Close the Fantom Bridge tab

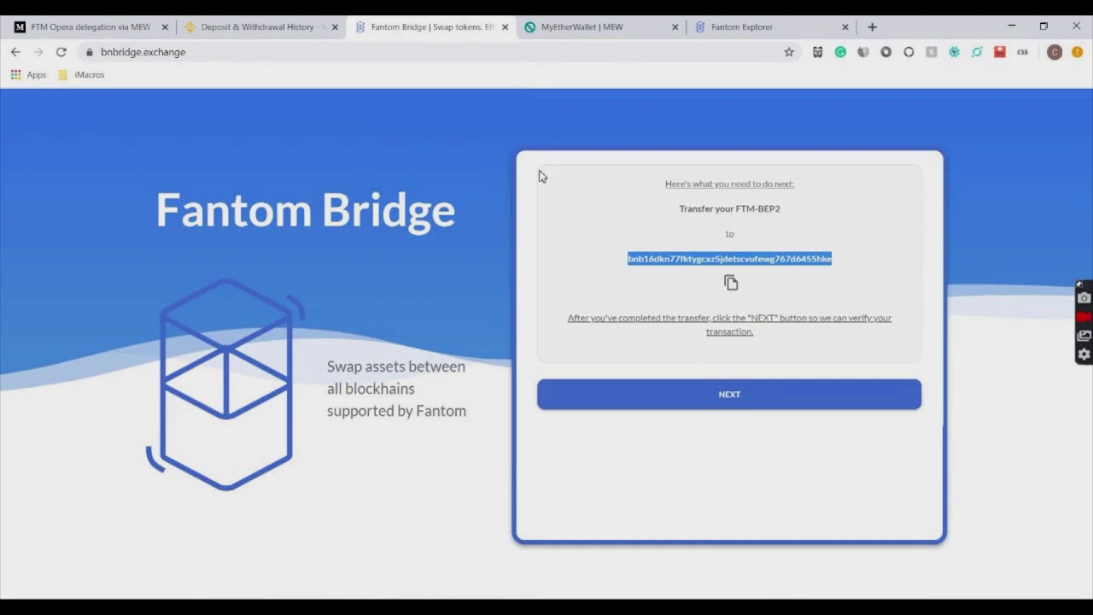[x=505, y=27]
